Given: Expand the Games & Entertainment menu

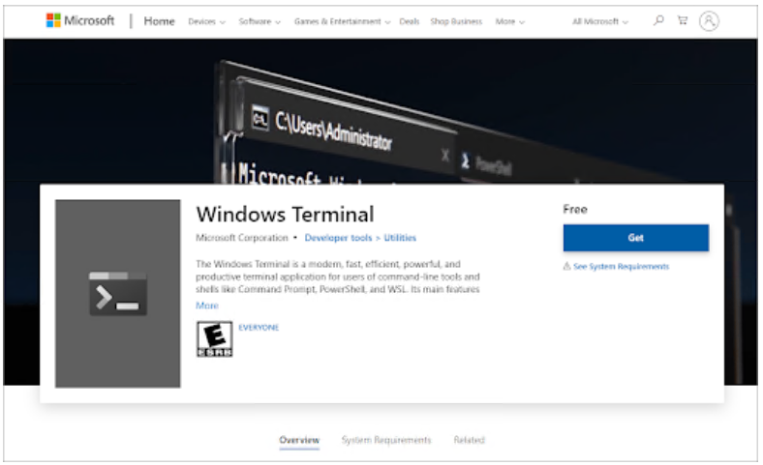Looking at the screenshot, I should coord(341,21).
